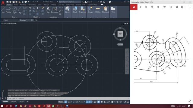Toggle Object snap tracking in status bar
The height and width of the screenshot is (108, 193).
87,102
